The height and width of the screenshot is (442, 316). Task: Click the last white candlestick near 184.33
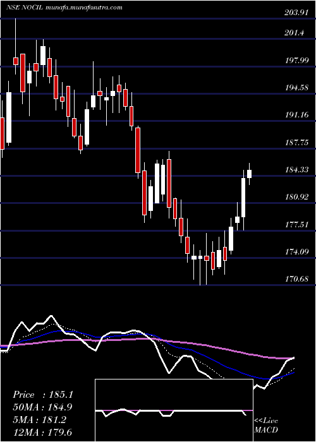click(x=250, y=174)
